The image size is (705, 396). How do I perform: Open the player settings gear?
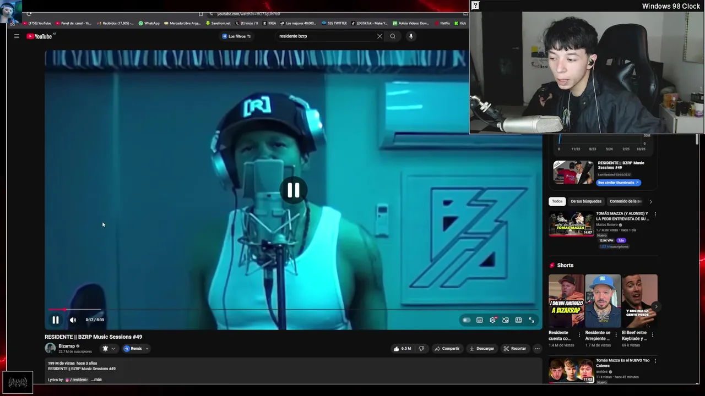tap(493, 320)
